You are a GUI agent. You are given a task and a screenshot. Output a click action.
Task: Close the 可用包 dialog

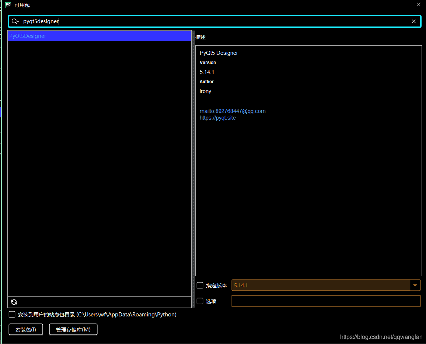pyautogui.click(x=418, y=4)
